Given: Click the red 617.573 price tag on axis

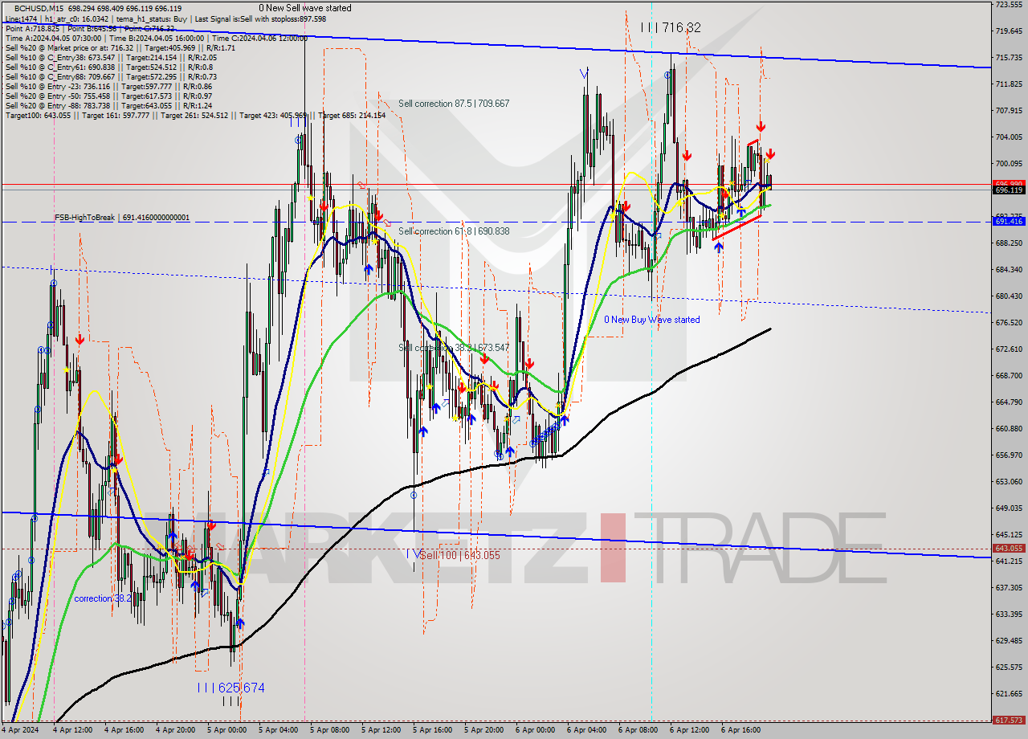Looking at the screenshot, I should click(1009, 721).
